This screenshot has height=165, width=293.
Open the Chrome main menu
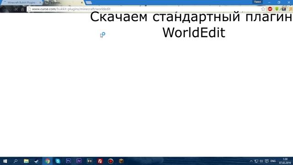(291, 9)
